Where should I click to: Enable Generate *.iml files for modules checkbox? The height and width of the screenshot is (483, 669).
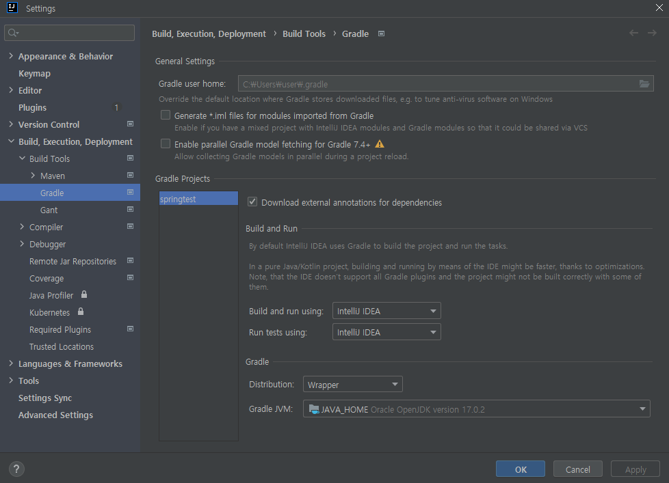point(166,115)
